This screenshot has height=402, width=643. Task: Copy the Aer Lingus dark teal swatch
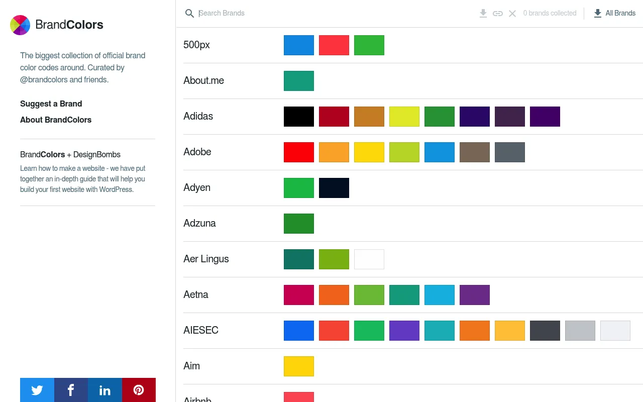coord(299,259)
